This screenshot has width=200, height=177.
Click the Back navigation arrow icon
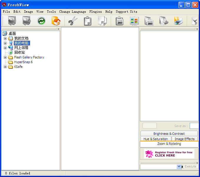coord(12,21)
